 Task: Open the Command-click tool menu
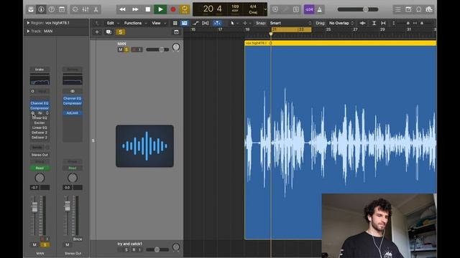(247, 23)
